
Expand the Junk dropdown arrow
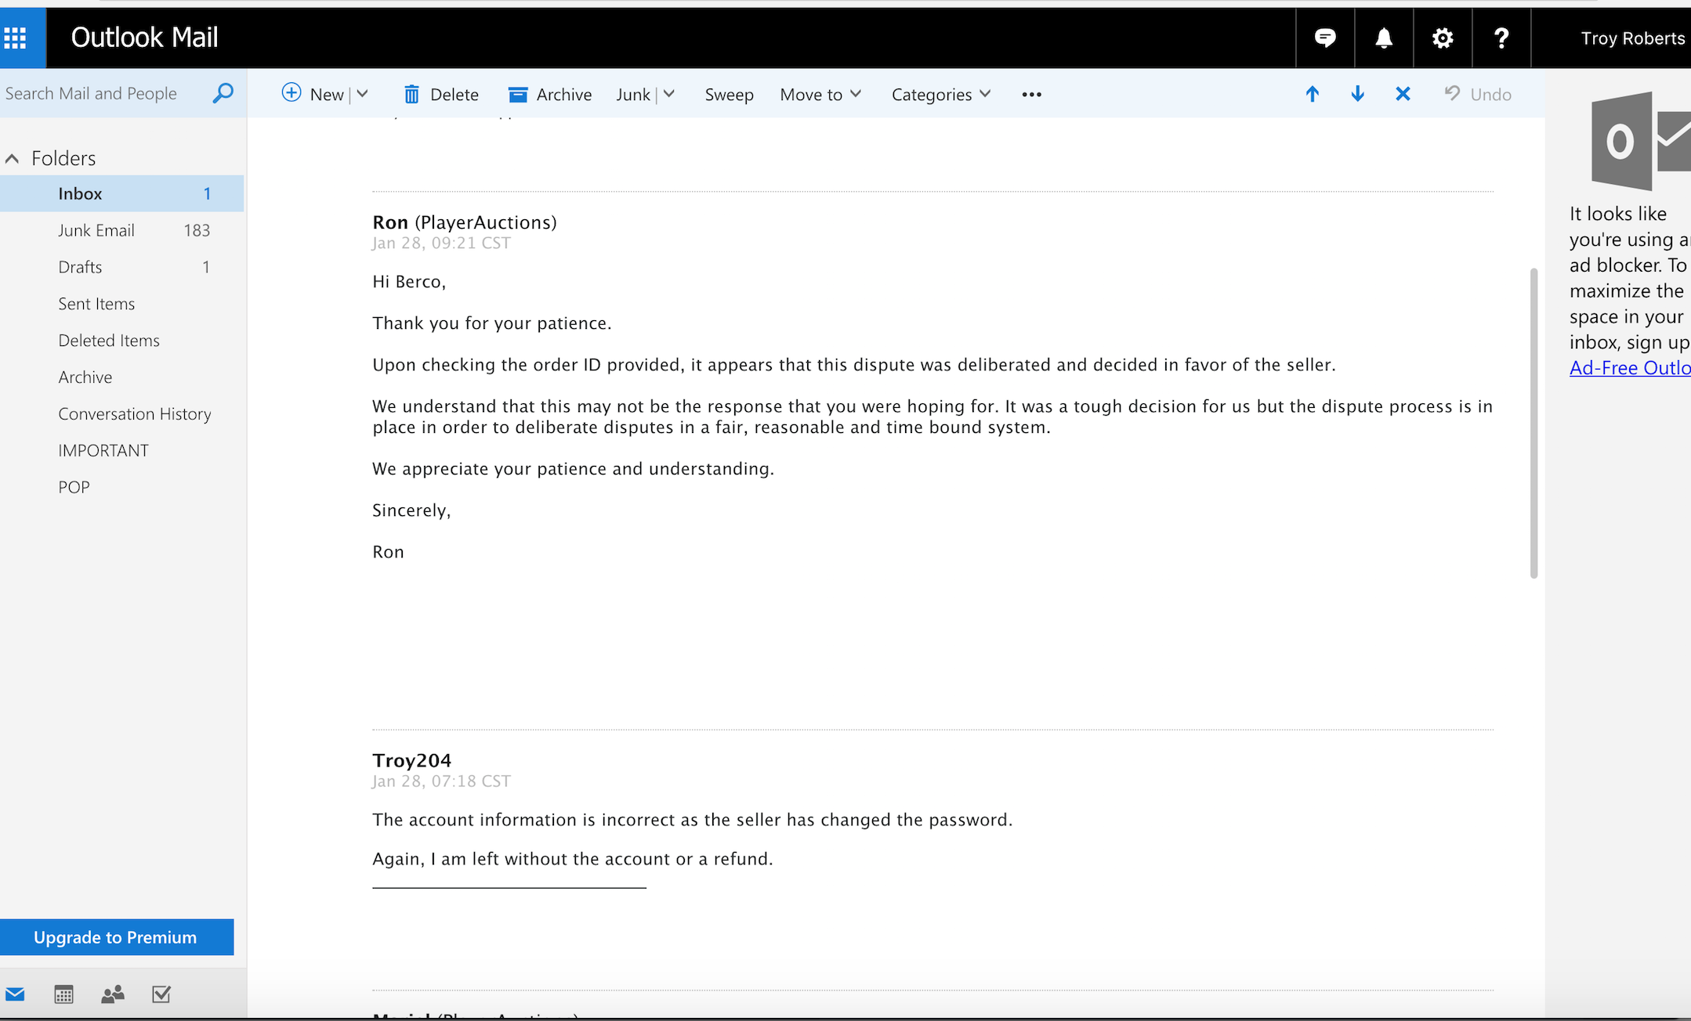(669, 94)
